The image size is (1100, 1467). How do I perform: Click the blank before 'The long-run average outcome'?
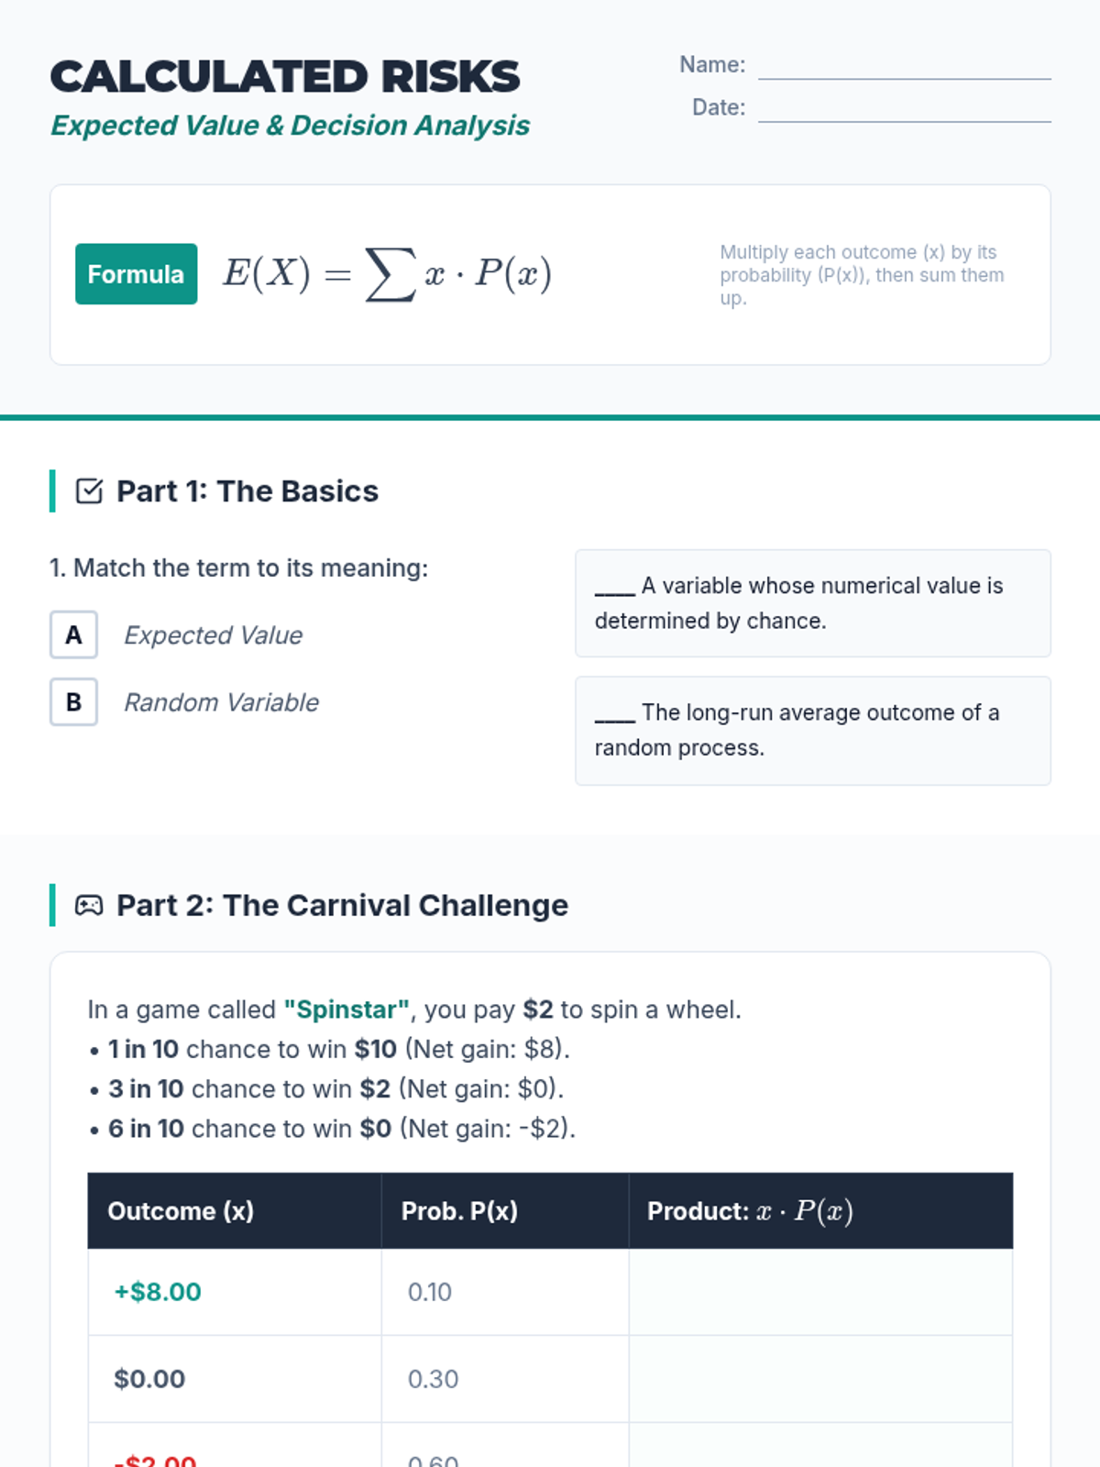(x=614, y=713)
